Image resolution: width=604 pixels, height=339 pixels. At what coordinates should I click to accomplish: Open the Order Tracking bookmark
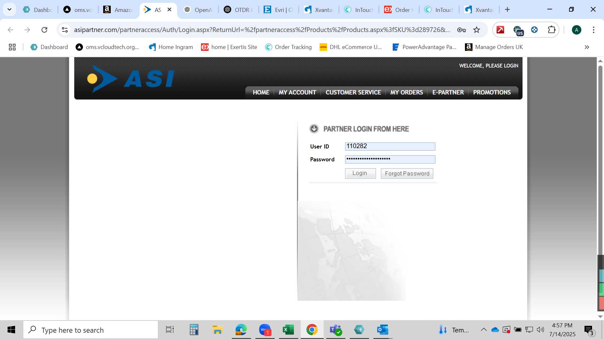[288, 47]
